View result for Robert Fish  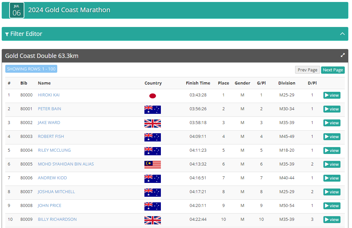[332, 137]
